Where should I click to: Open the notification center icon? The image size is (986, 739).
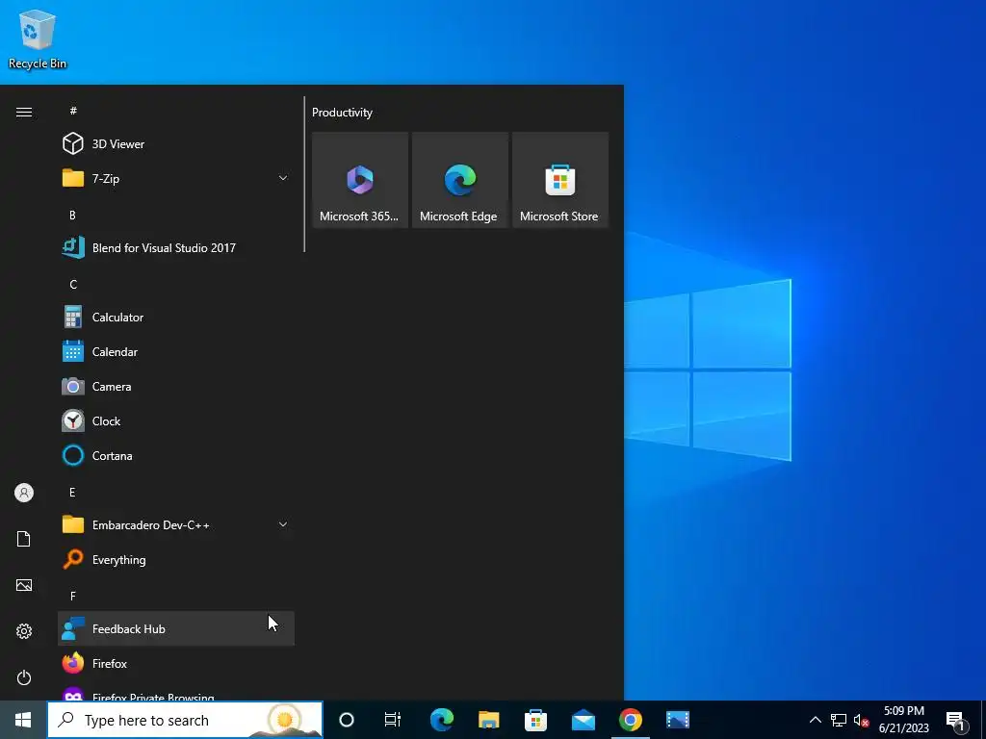pos(956,721)
